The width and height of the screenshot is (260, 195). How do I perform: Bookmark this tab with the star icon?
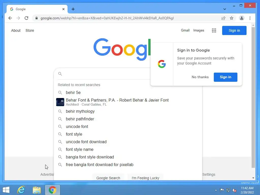coord(232,18)
